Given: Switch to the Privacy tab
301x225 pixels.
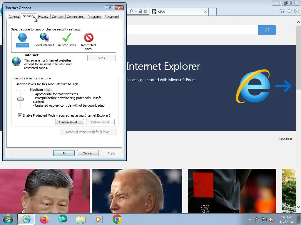Looking at the screenshot, I should pyautogui.click(x=43, y=17).
